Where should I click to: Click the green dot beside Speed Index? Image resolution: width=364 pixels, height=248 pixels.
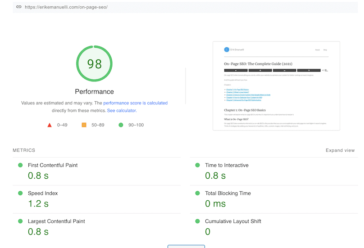20,193
